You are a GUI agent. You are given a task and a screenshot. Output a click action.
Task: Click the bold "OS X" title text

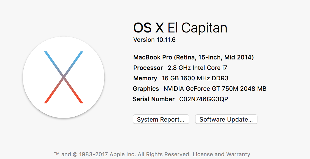click(x=148, y=28)
